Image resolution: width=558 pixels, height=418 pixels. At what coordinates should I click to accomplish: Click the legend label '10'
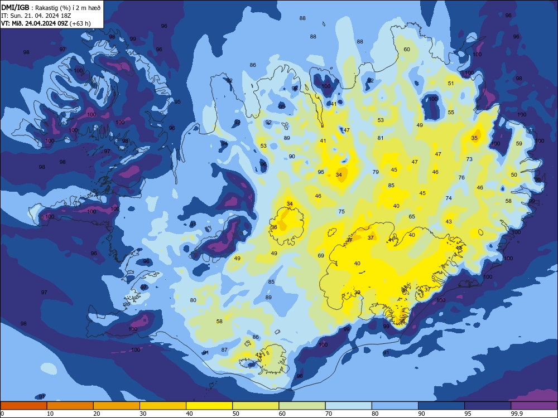pos(50,414)
